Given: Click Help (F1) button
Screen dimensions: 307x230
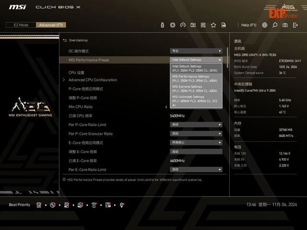Looking at the screenshot, I should tap(248, 25).
